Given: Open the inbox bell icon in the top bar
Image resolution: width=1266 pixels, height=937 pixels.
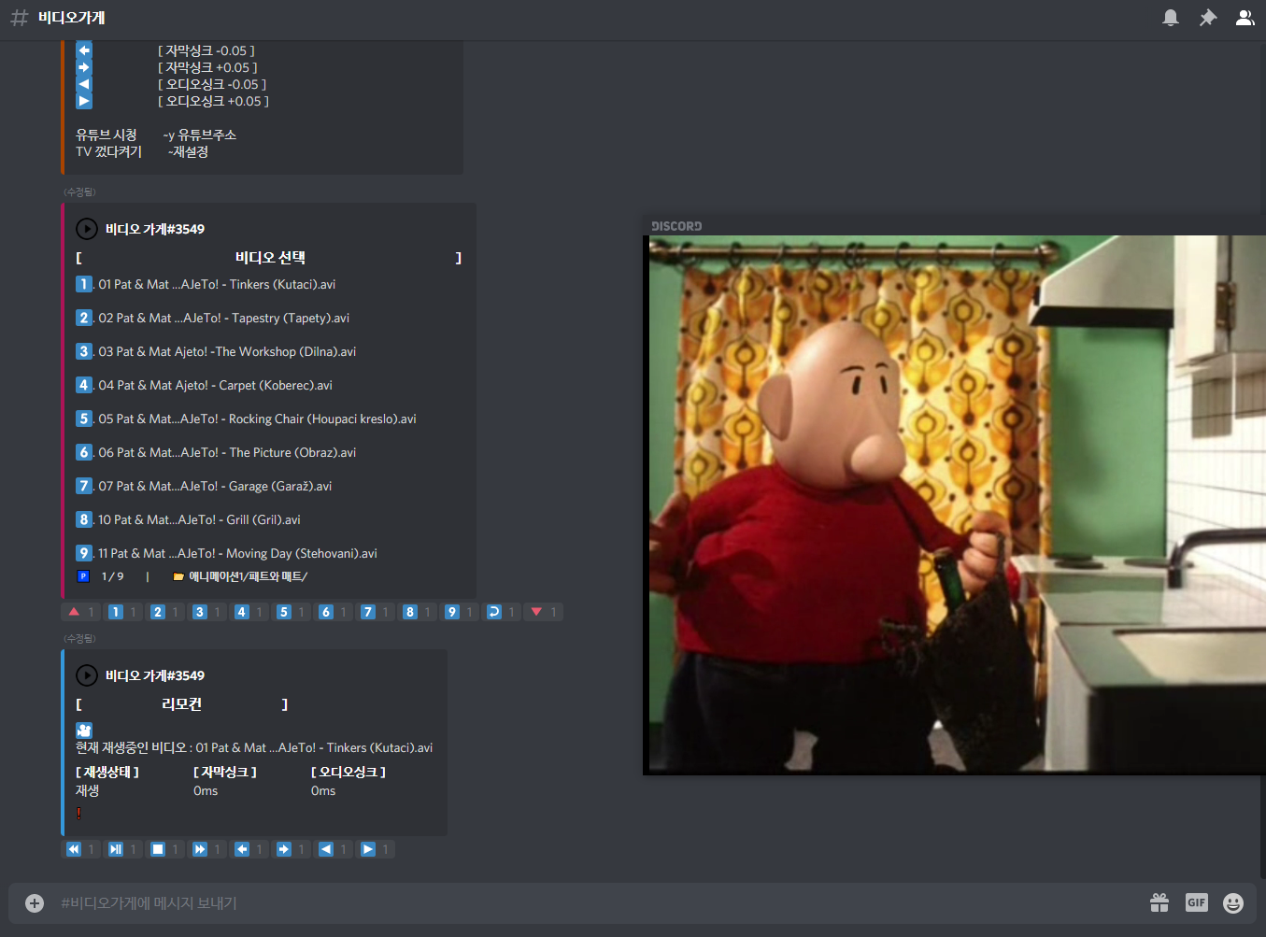Looking at the screenshot, I should [1171, 17].
